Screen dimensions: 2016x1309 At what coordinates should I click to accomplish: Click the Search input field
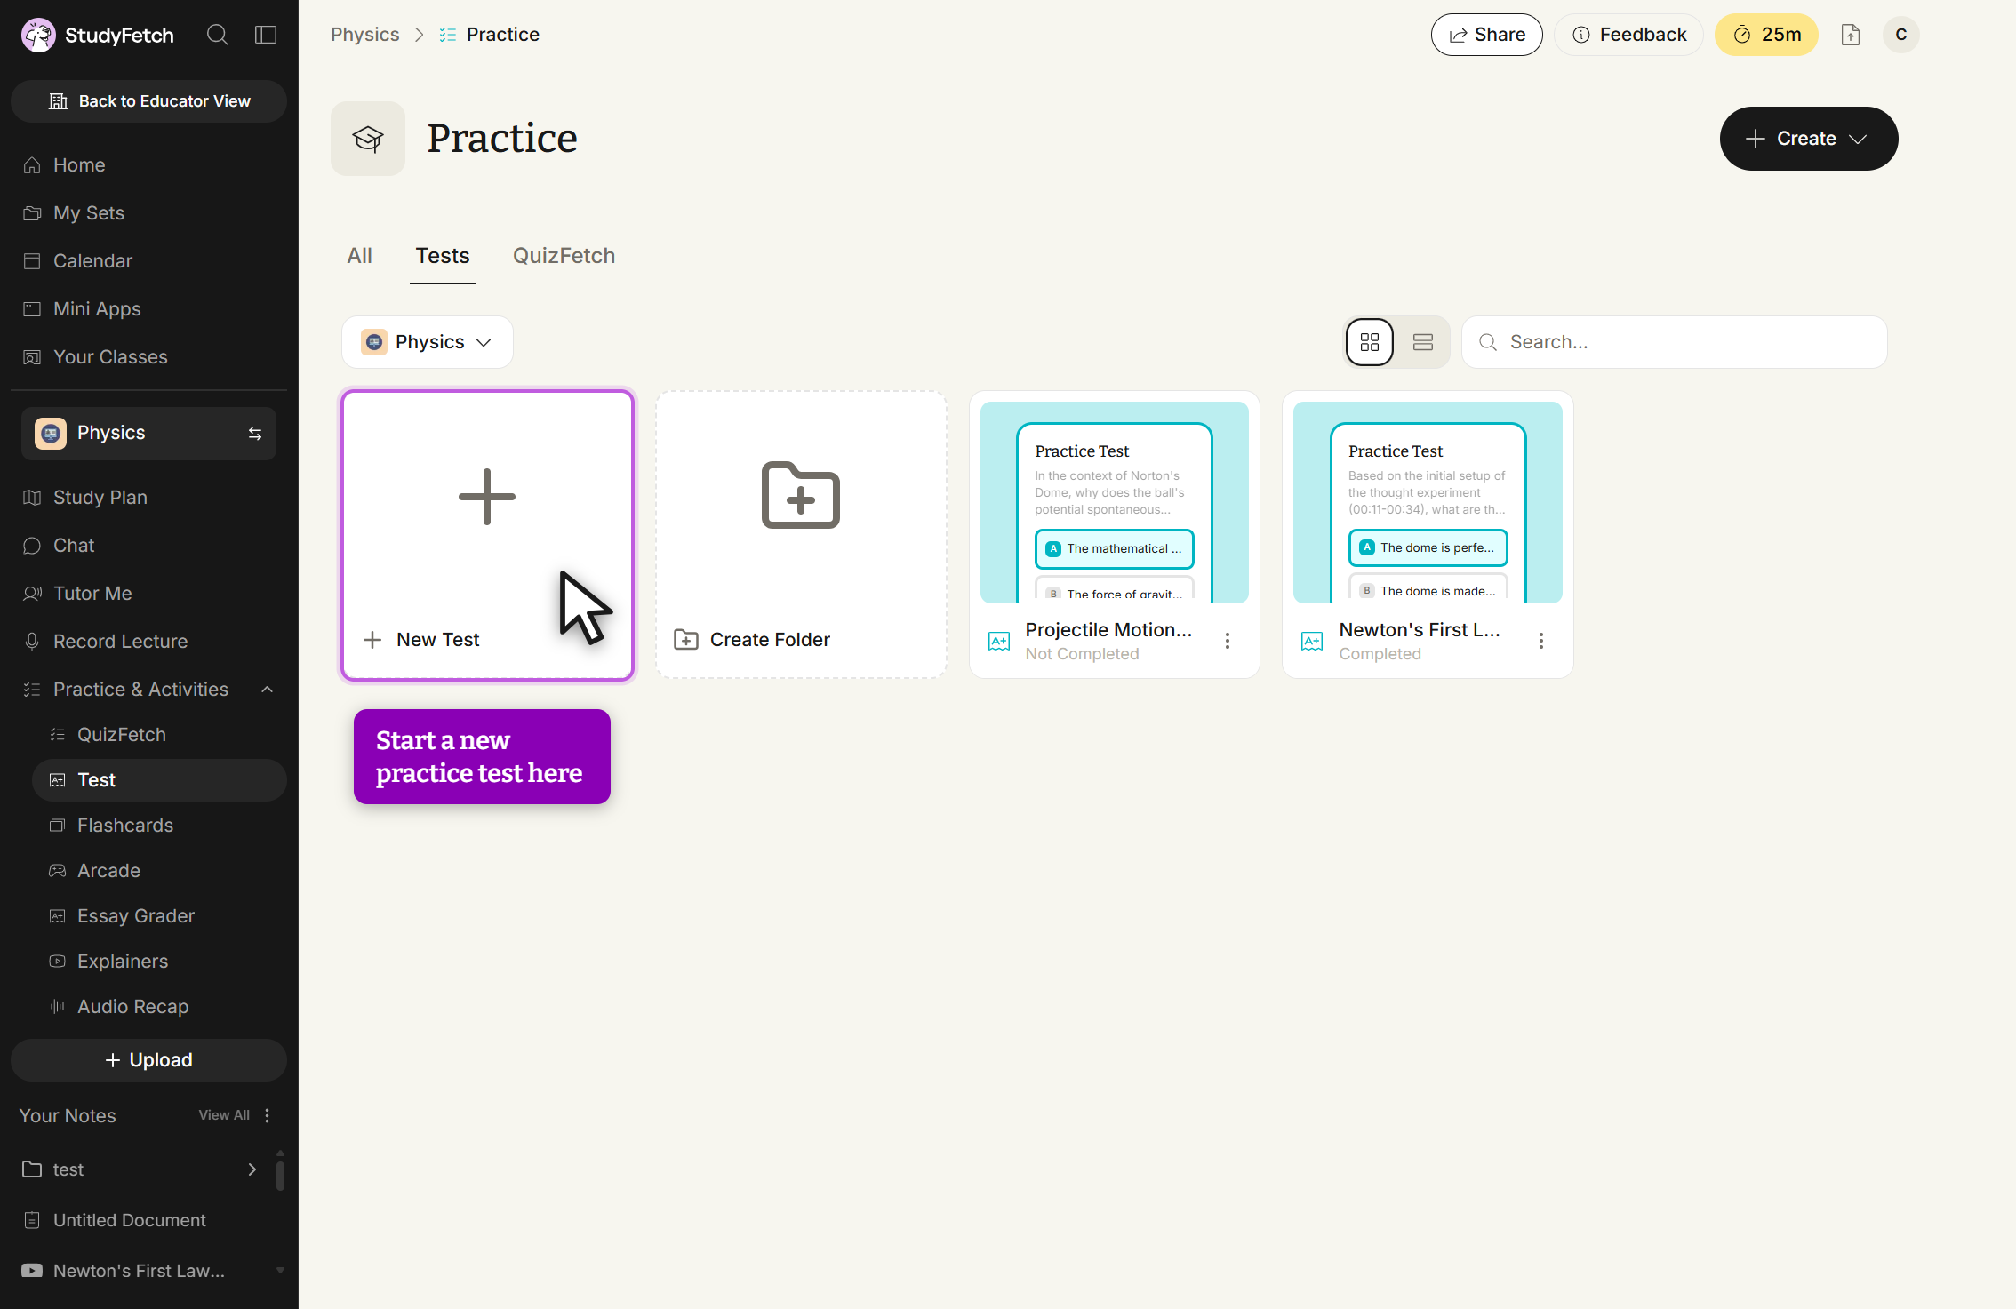point(1675,342)
